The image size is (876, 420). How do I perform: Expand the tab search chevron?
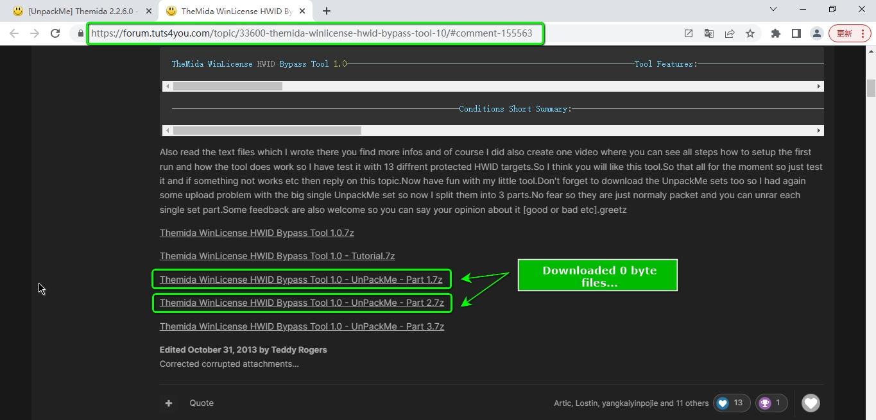coord(773,9)
